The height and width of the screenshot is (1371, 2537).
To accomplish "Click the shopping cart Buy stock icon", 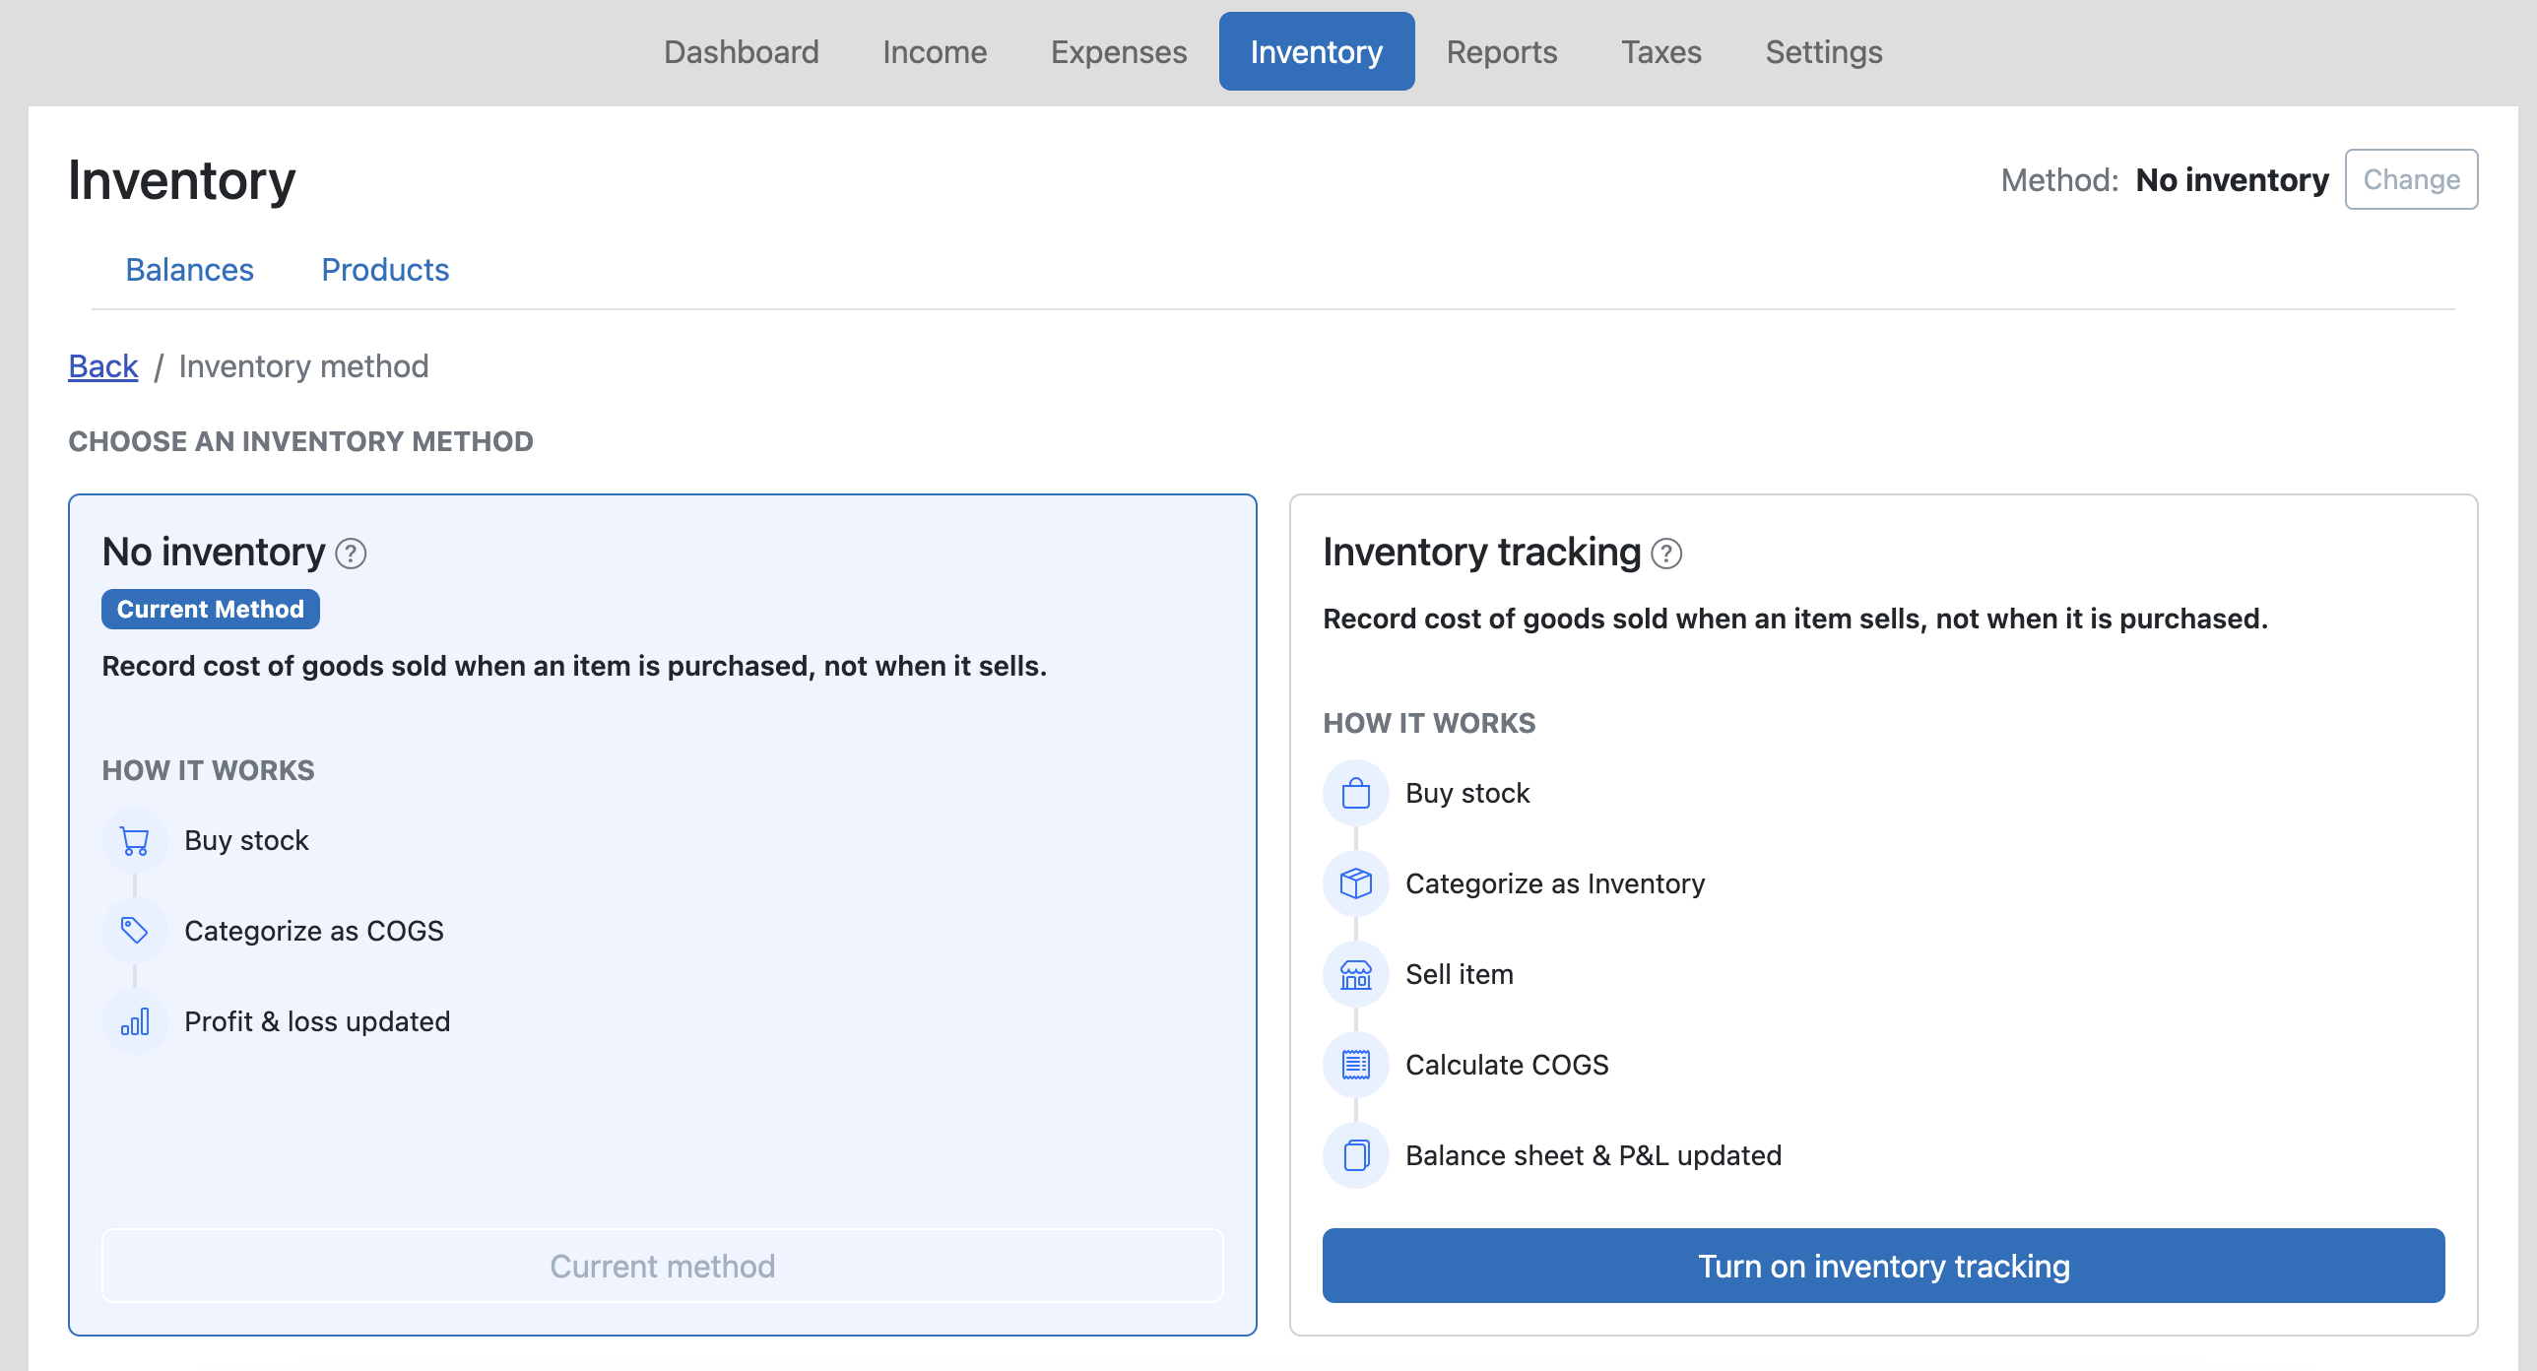I will [x=135, y=840].
